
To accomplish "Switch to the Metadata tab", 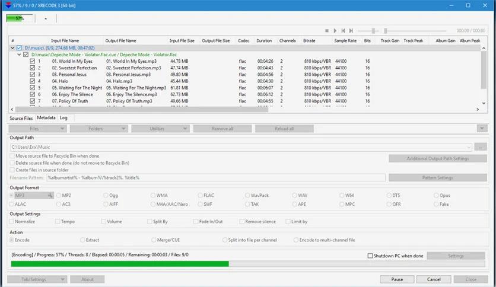I will click(46, 117).
